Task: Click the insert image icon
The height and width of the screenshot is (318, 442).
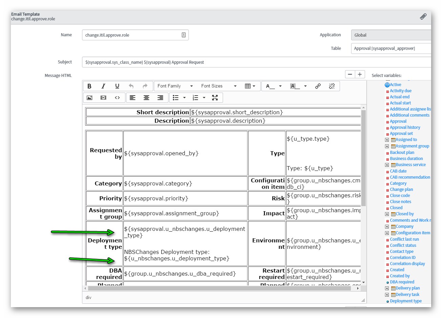Action: tap(89, 98)
